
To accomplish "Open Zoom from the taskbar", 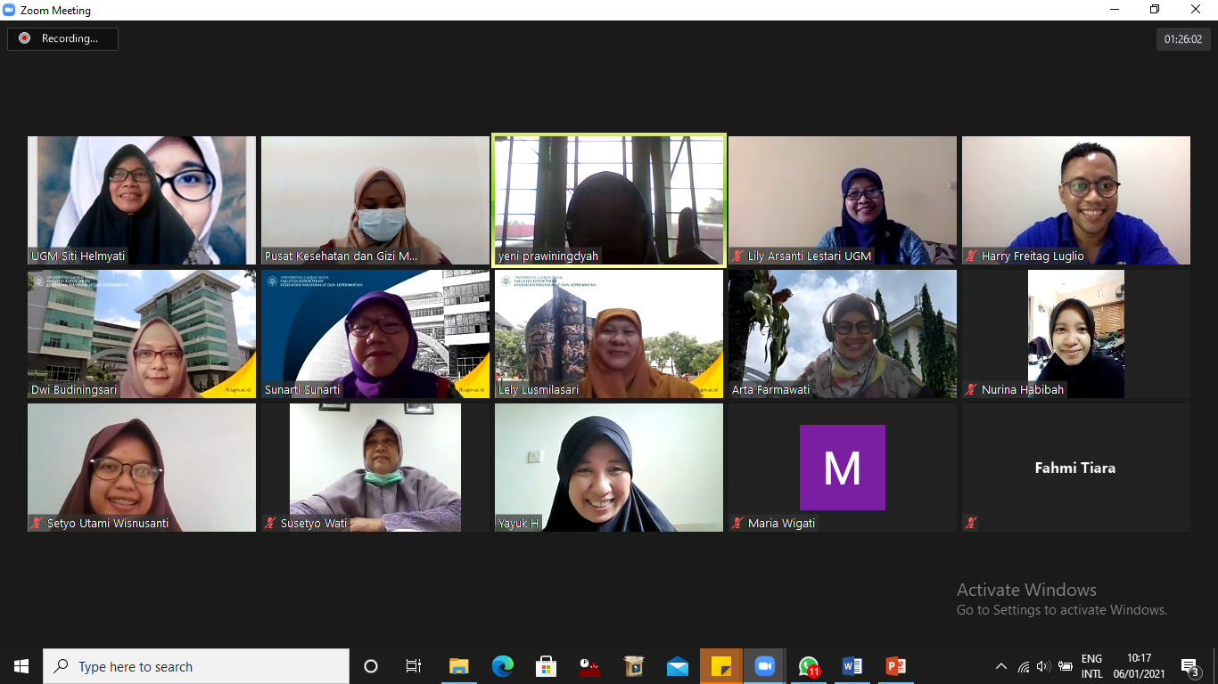I will (764, 665).
